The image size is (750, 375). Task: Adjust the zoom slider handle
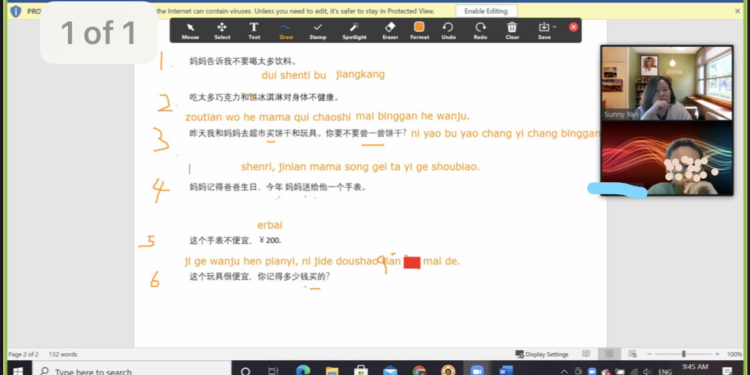(683, 354)
